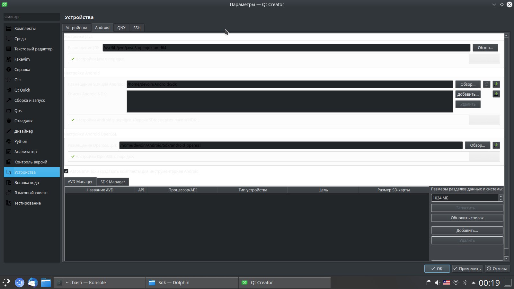Open the SSH tab

[137, 28]
